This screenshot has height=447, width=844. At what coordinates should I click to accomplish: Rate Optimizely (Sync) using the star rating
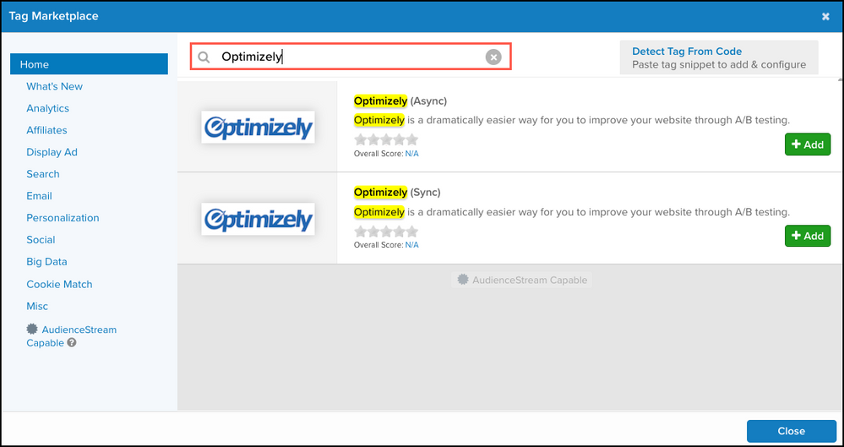[x=386, y=231]
